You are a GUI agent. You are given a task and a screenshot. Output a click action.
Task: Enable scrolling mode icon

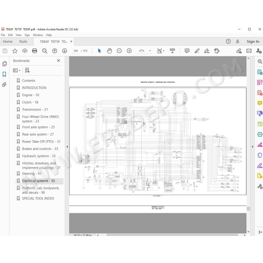click(x=172, y=51)
